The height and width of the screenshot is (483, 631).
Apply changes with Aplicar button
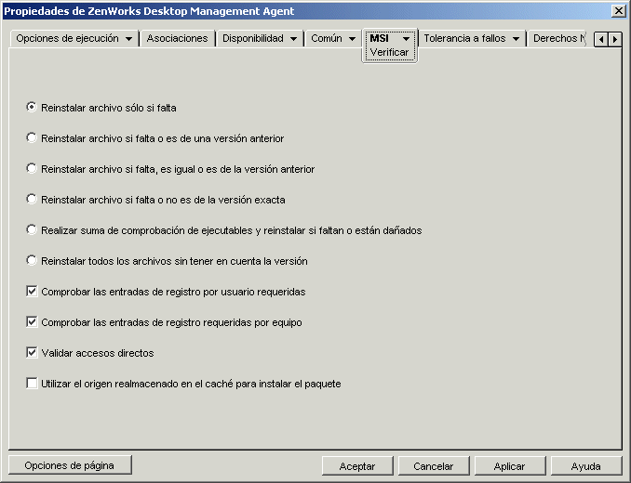[x=510, y=466]
